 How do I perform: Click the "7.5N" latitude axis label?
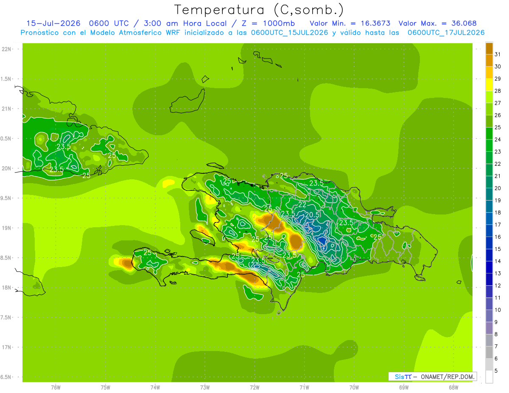click(x=6, y=317)
